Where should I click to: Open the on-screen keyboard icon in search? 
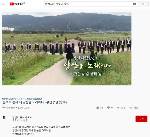[134, 4]
